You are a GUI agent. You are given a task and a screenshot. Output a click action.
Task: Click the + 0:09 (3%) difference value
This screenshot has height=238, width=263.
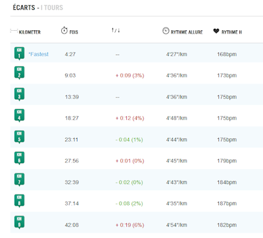[130, 76]
